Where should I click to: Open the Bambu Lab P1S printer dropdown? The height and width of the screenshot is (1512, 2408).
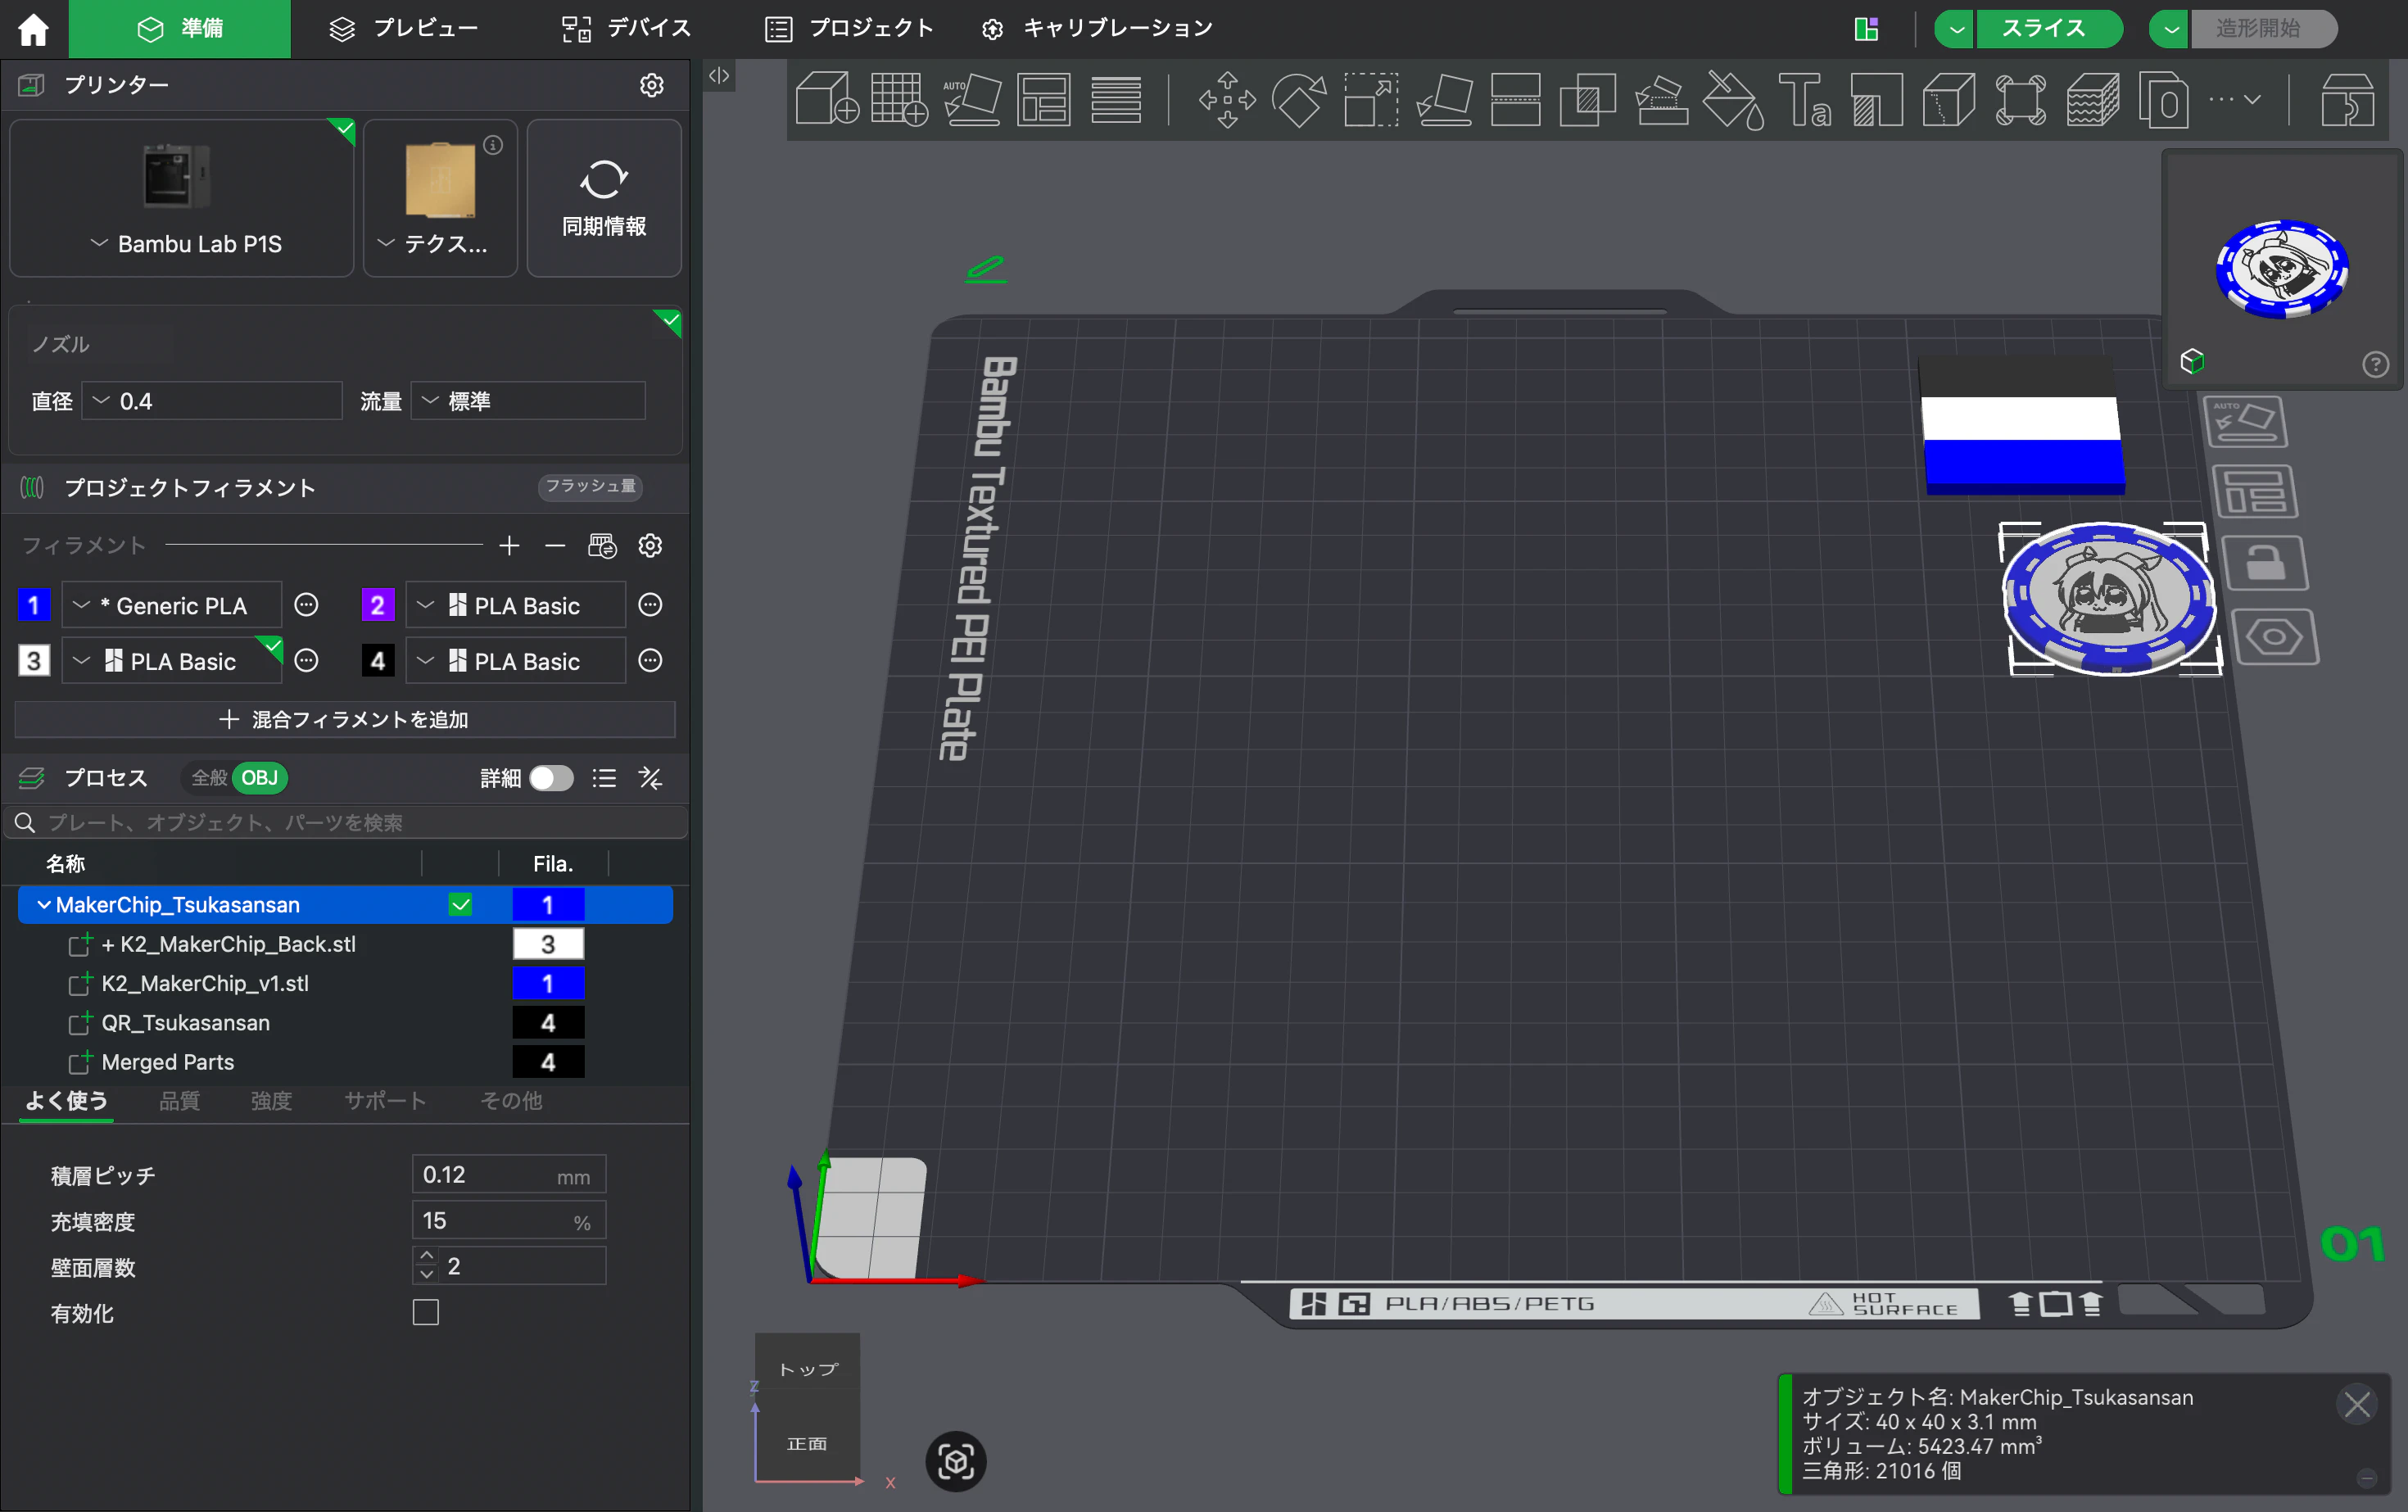point(182,244)
